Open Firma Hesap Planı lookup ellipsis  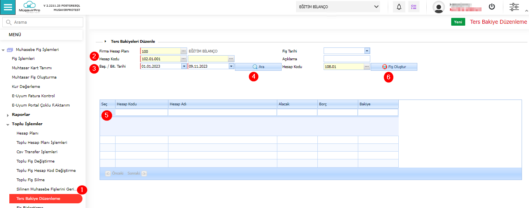(184, 51)
